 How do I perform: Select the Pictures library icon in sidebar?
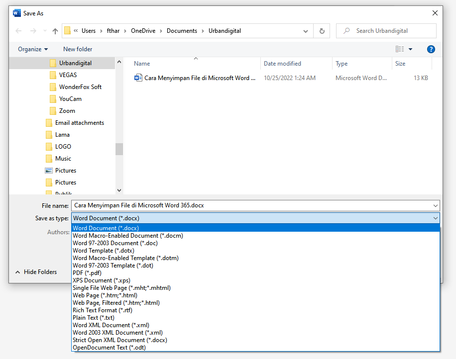click(49, 171)
